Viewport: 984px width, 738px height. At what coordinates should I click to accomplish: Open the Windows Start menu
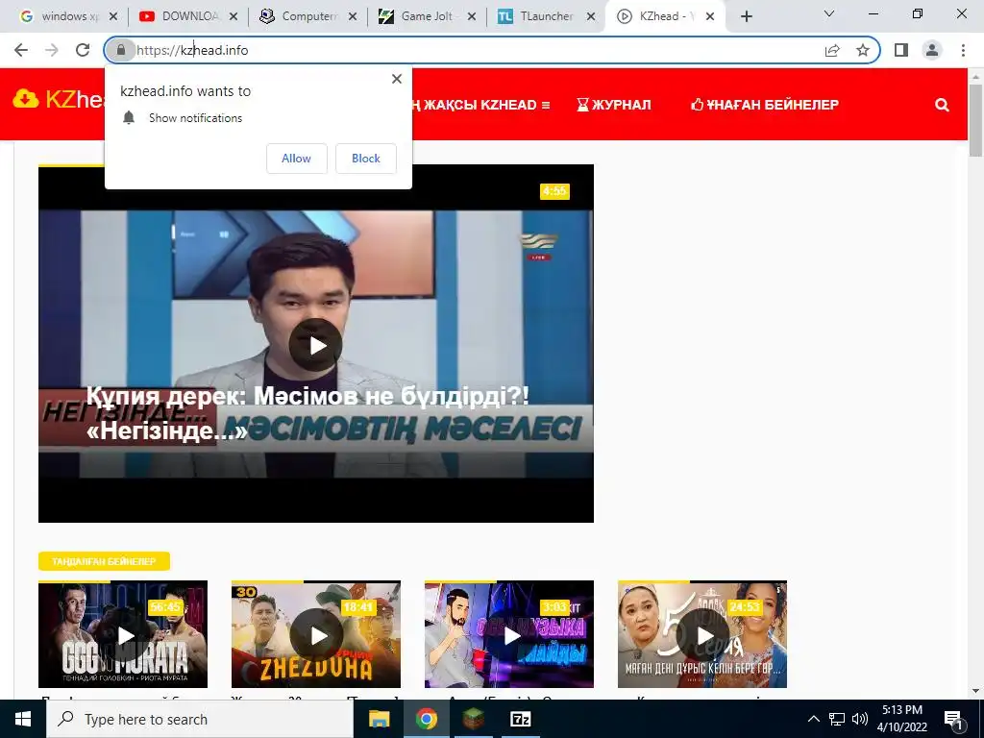coord(23,719)
